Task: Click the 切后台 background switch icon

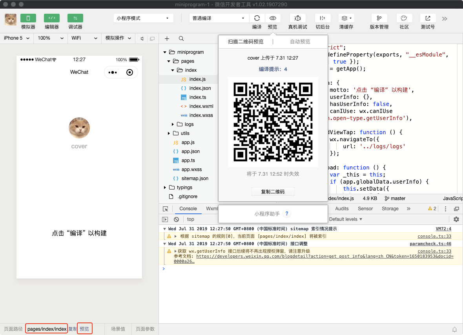Action: (x=323, y=18)
